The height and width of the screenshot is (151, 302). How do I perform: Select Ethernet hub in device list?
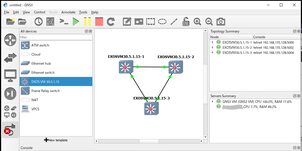pyautogui.click(x=56, y=64)
